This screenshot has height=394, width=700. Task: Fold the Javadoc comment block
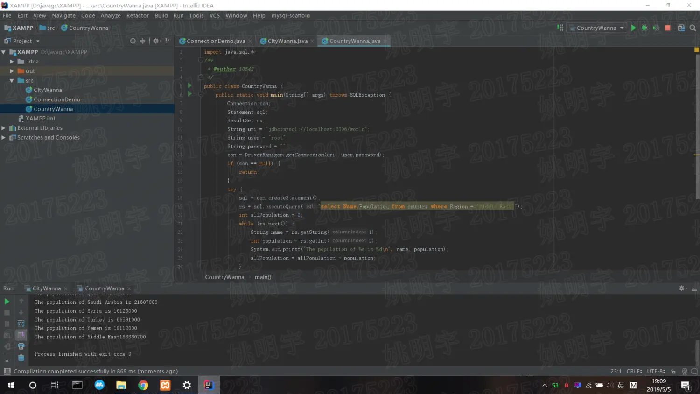coord(201,60)
